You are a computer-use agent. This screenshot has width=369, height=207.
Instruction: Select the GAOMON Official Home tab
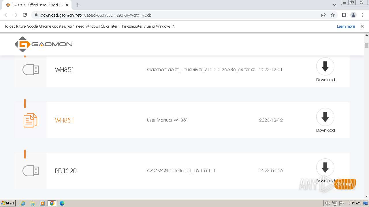pyautogui.click(x=37, y=5)
